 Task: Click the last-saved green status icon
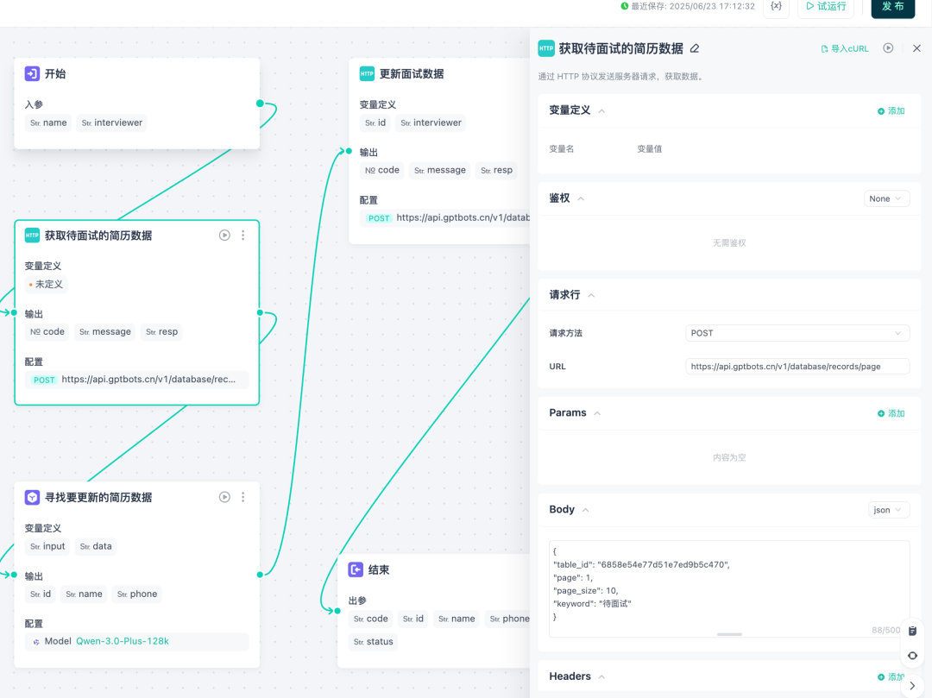point(624,6)
